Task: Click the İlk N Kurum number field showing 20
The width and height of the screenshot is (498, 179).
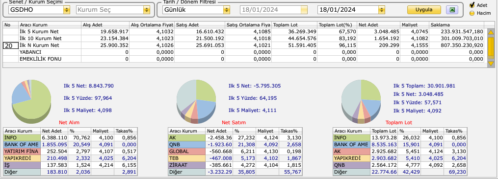Action: (10, 45)
